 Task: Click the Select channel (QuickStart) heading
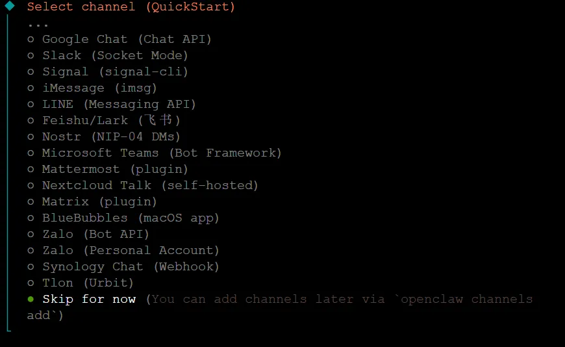pos(131,7)
